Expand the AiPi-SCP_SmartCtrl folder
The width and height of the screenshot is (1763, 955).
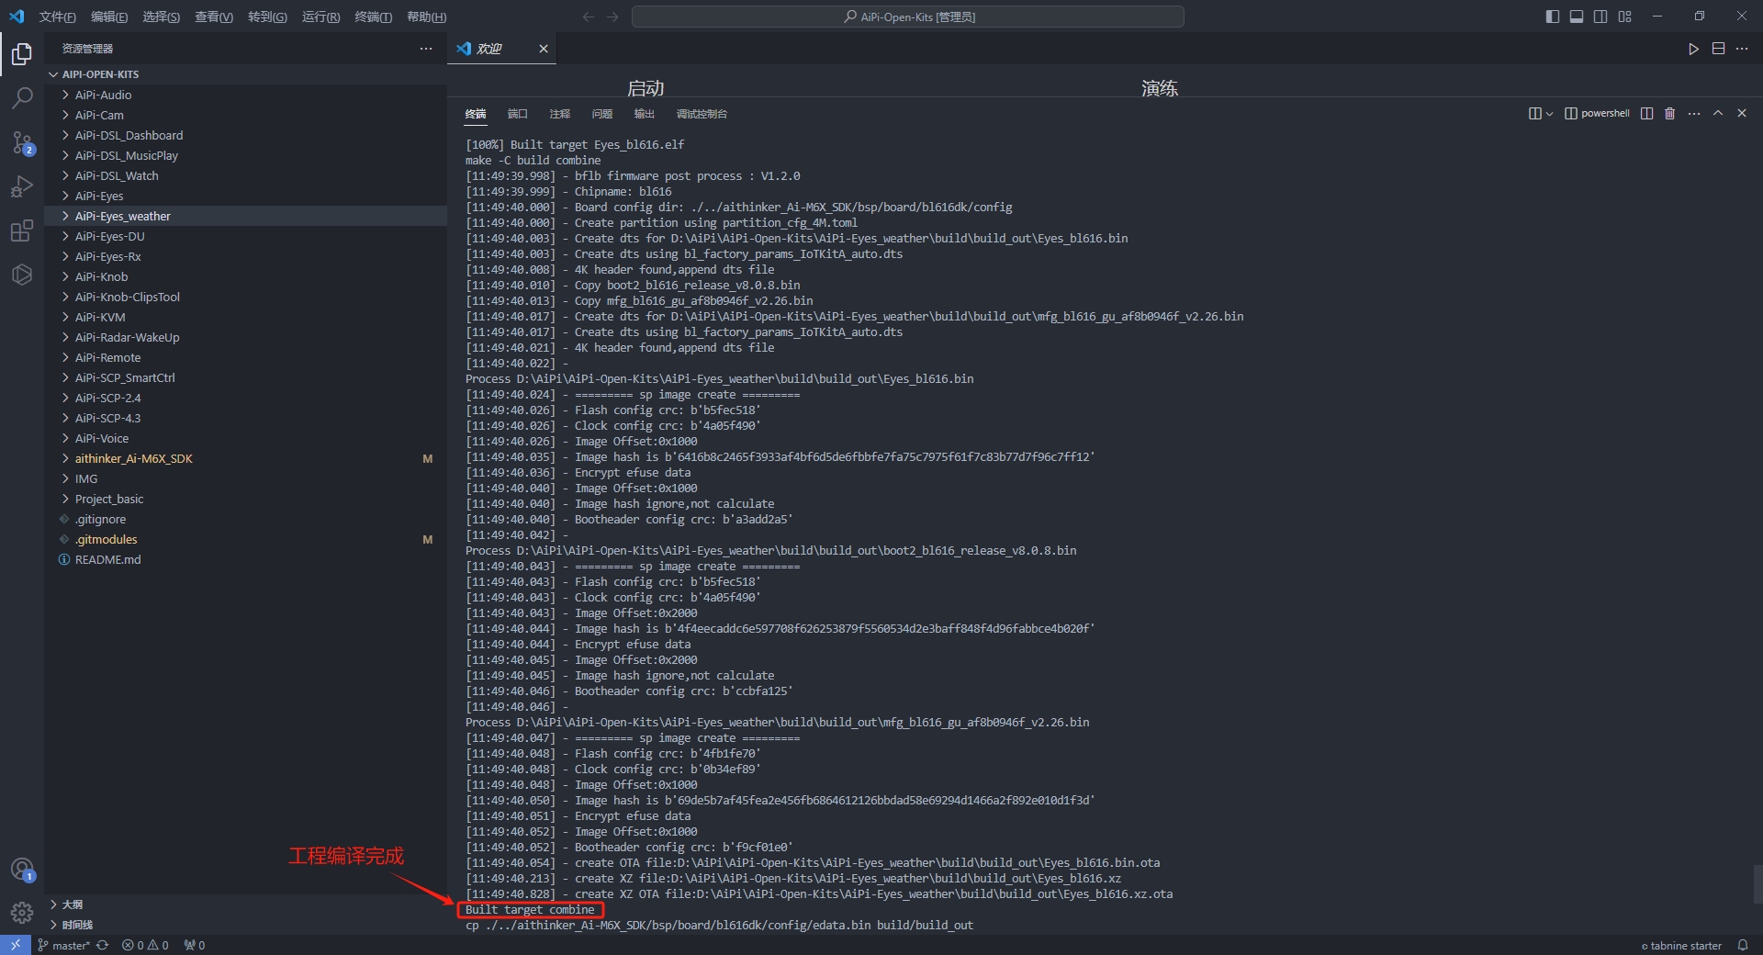pyautogui.click(x=246, y=377)
